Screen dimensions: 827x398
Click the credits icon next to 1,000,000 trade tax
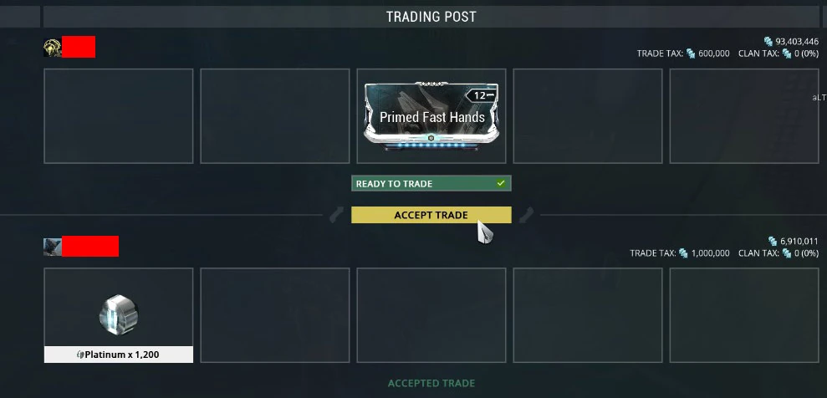(683, 253)
